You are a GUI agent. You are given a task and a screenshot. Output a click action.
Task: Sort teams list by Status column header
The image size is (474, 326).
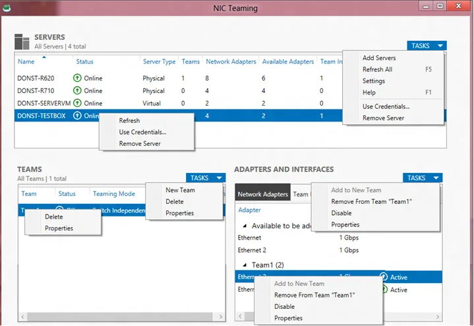67,194
